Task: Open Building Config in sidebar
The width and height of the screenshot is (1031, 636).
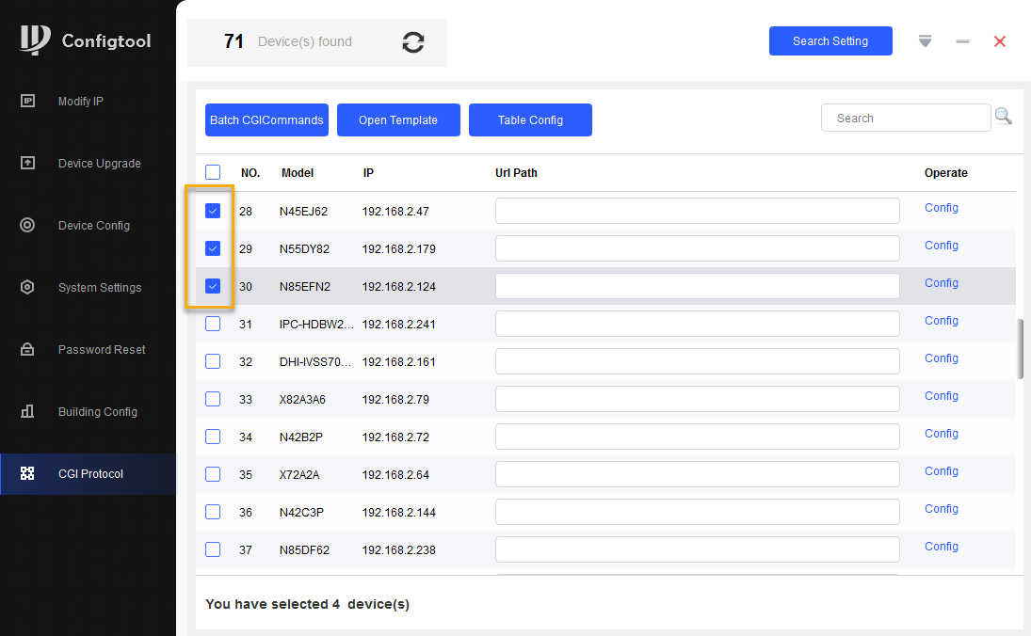Action: pyautogui.click(x=98, y=412)
